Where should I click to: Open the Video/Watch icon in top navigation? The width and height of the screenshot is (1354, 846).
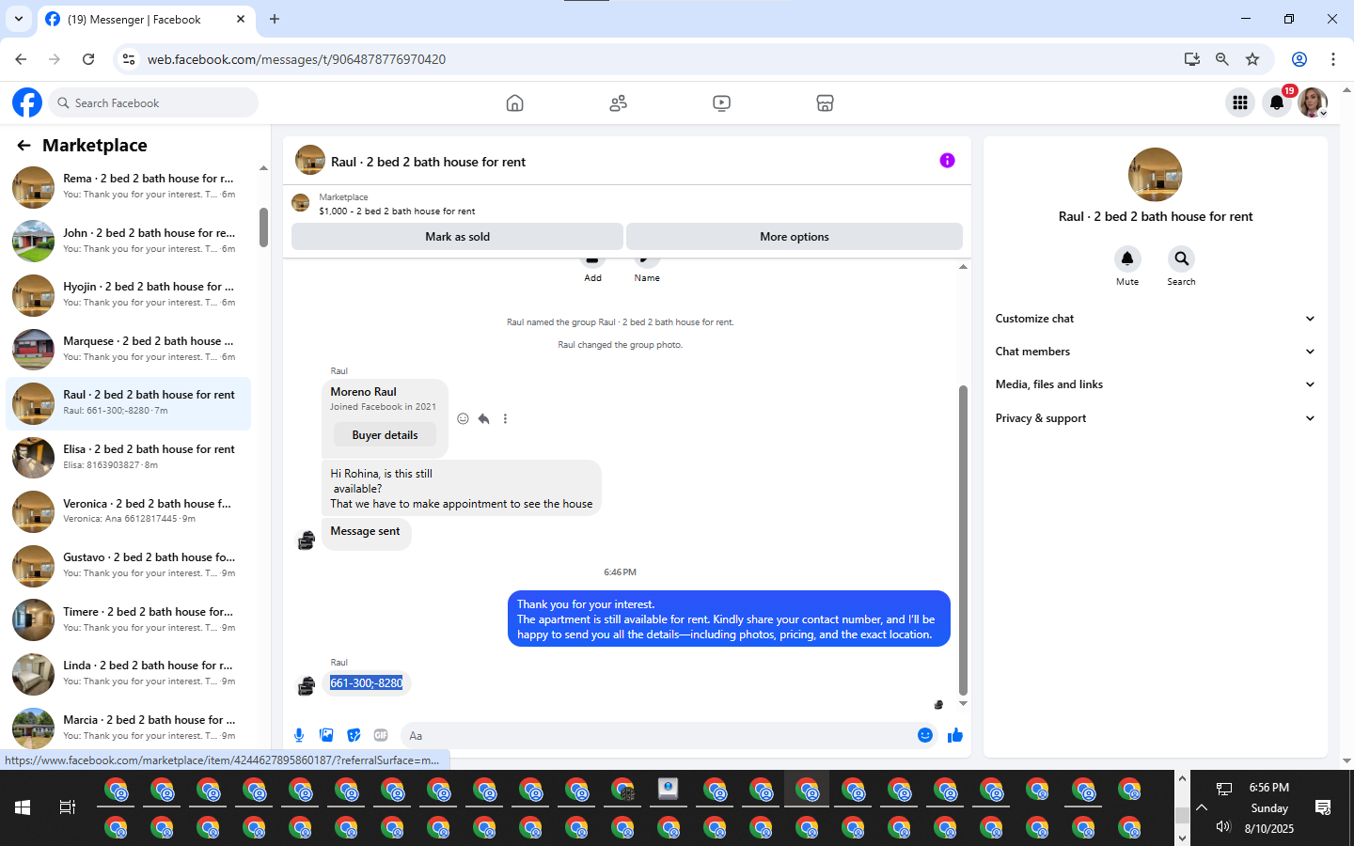(721, 103)
